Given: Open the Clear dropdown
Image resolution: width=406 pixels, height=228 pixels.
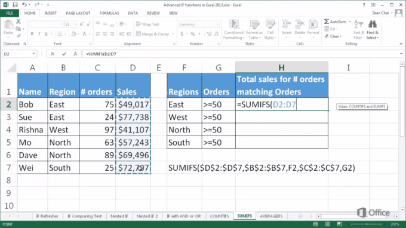Looking at the screenshot, I should [x=333, y=36].
